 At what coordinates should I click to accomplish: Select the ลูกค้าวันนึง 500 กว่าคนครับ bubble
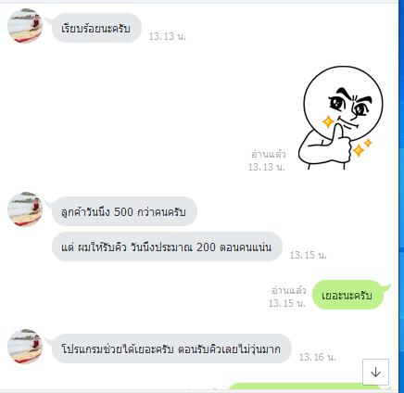tap(124, 211)
